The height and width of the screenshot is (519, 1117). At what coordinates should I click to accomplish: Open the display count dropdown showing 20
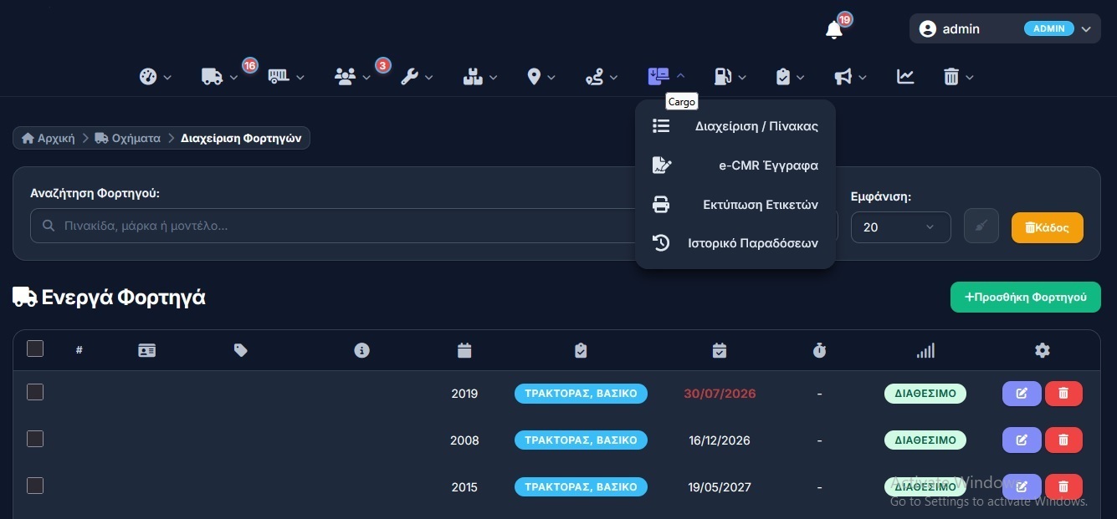click(x=901, y=227)
